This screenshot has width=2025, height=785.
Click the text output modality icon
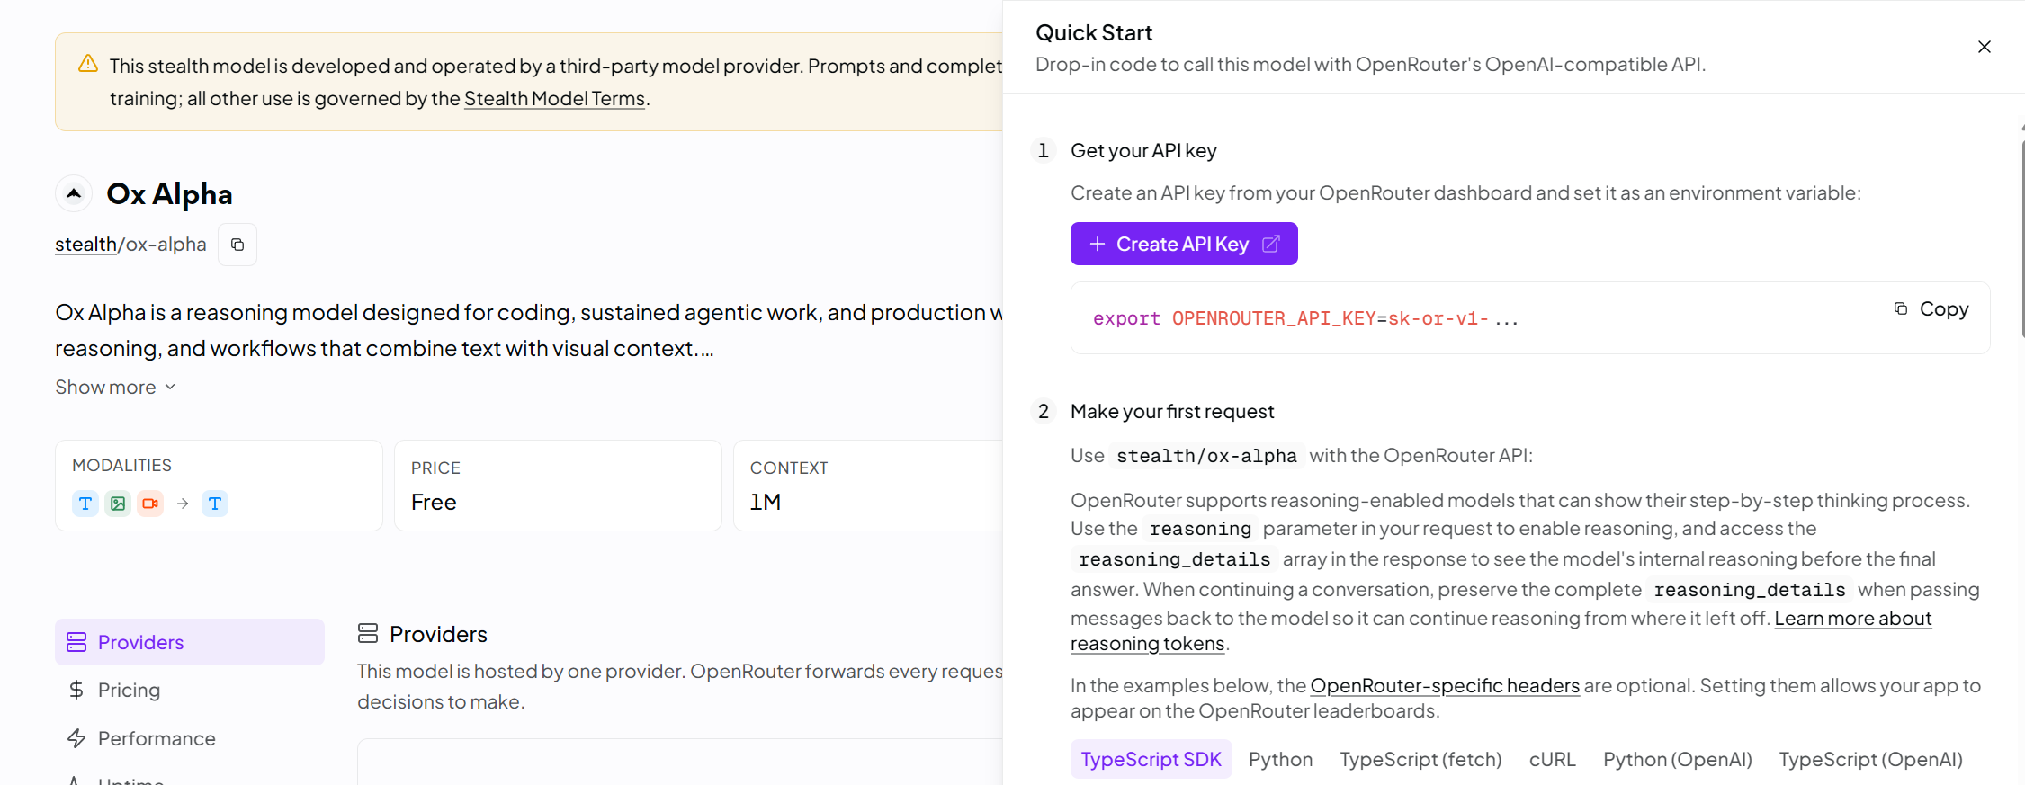pos(215,504)
